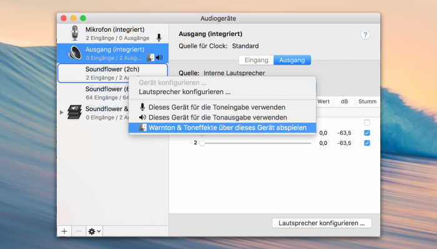The image size is (437, 249).
Task: Zoom the window with green button
Action: click(83, 18)
